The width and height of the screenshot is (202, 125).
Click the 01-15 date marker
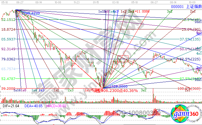(96, 2)
